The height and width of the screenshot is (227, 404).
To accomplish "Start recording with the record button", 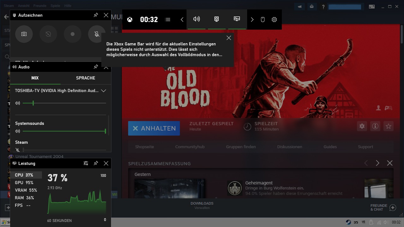I will coord(73,34).
